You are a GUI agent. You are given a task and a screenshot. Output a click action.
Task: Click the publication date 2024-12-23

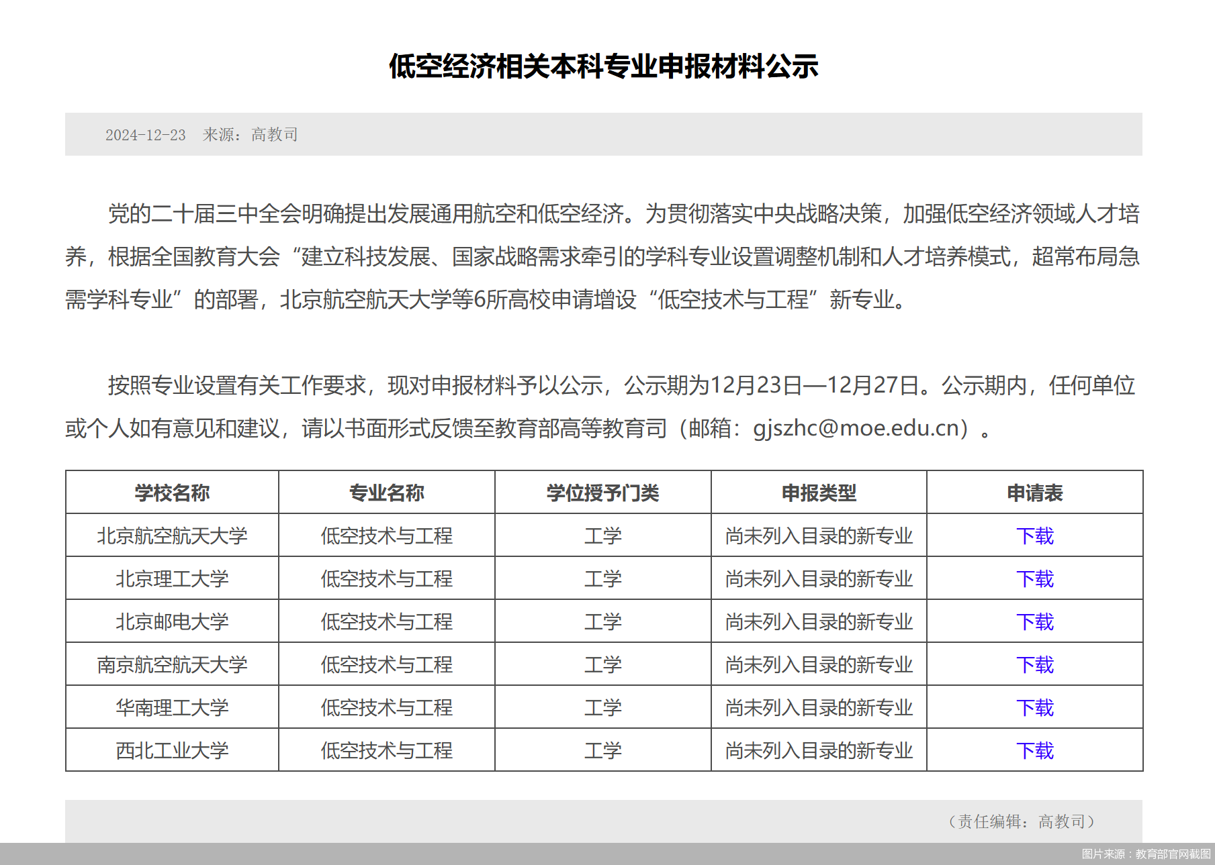pos(145,135)
